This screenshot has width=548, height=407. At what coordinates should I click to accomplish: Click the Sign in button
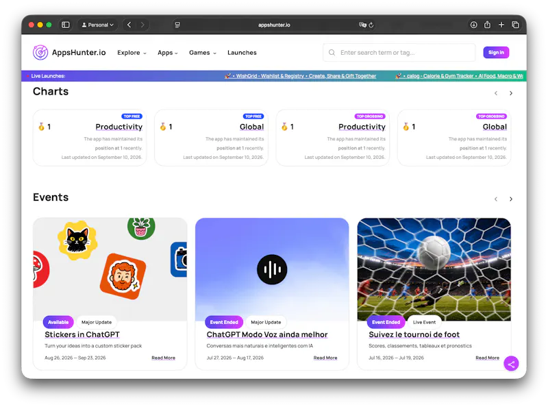496,53
